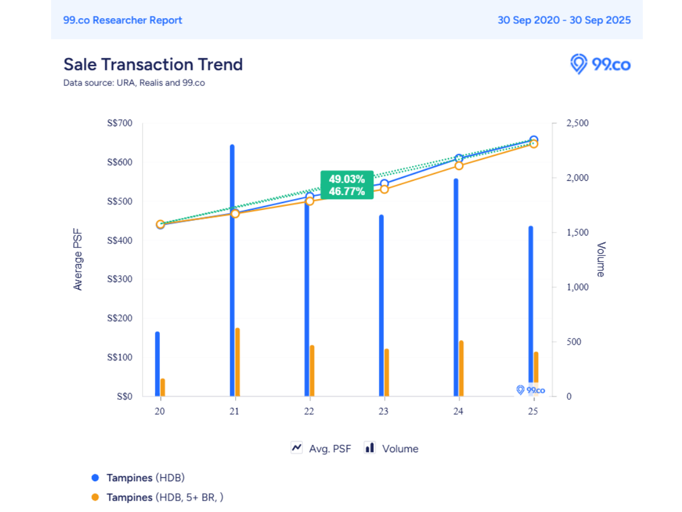Screen dimensions: 682x512
Task: Click the orange Avg. PSF data point at year 24
Action: [x=459, y=166]
